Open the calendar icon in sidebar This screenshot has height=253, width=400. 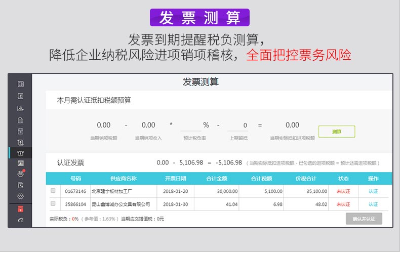coord(20,132)
